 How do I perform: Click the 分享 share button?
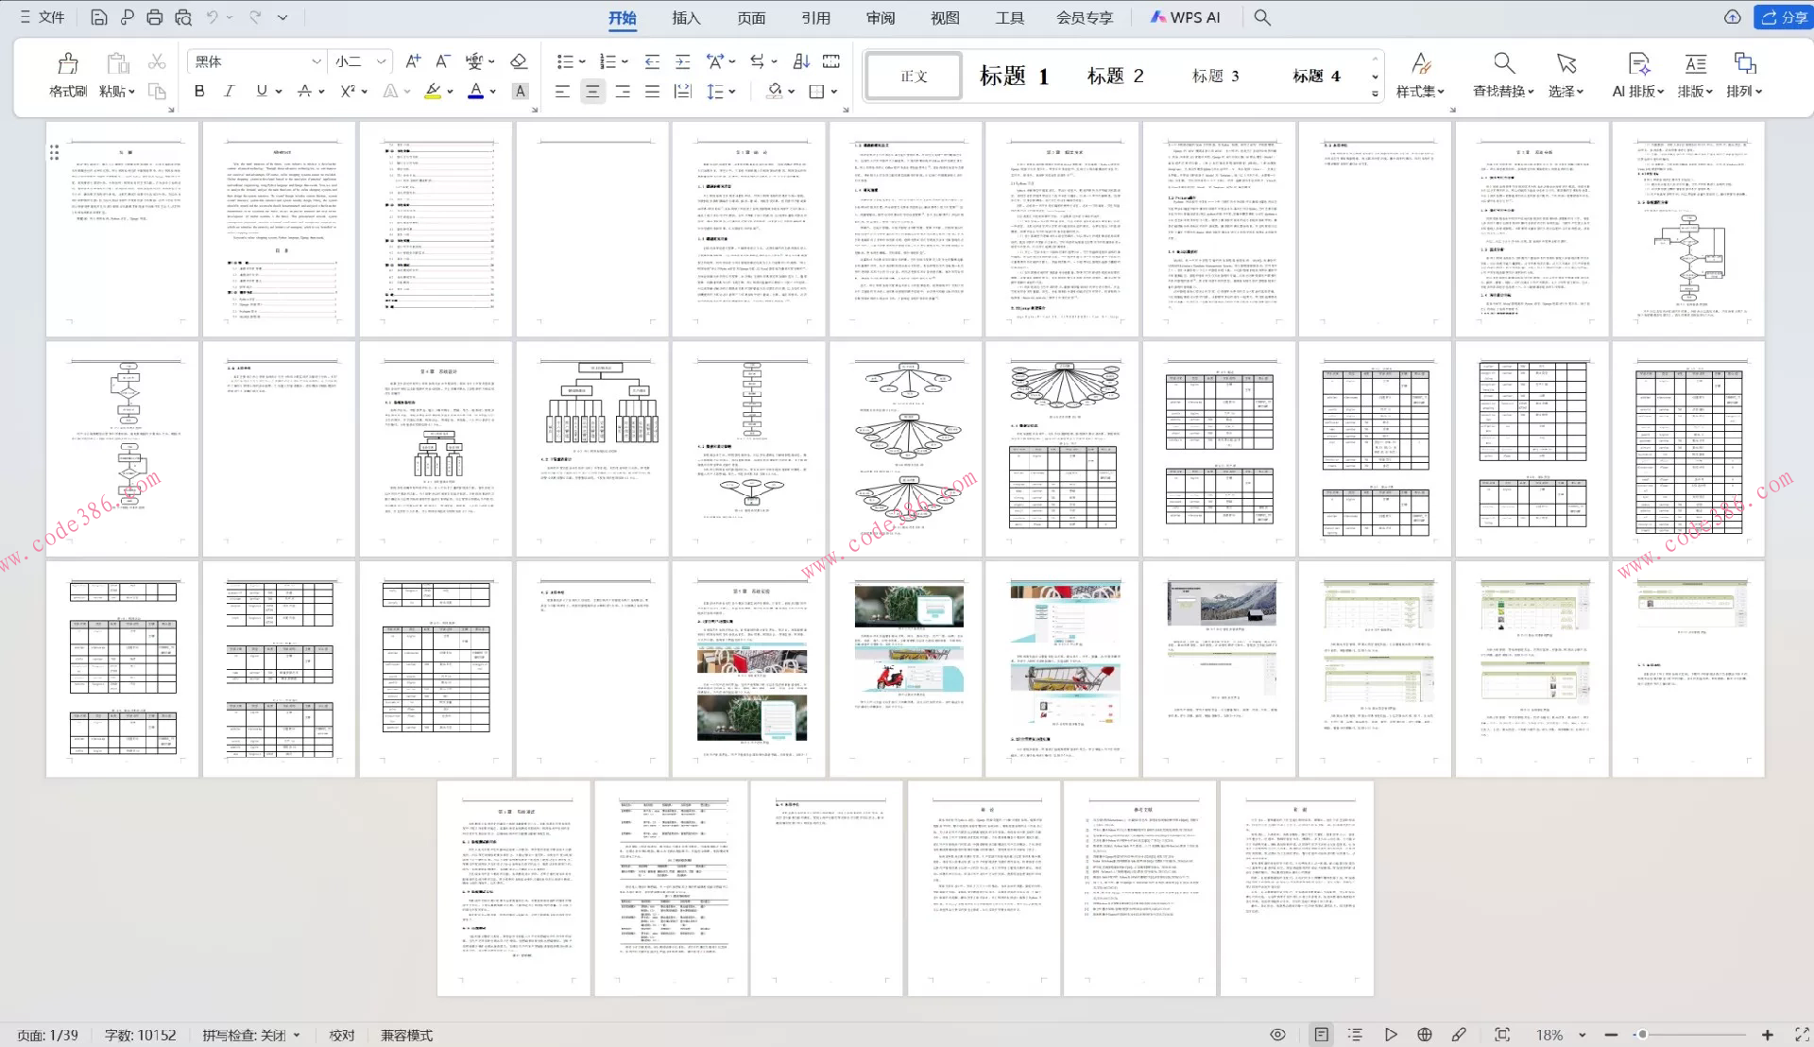point(1783,17)
